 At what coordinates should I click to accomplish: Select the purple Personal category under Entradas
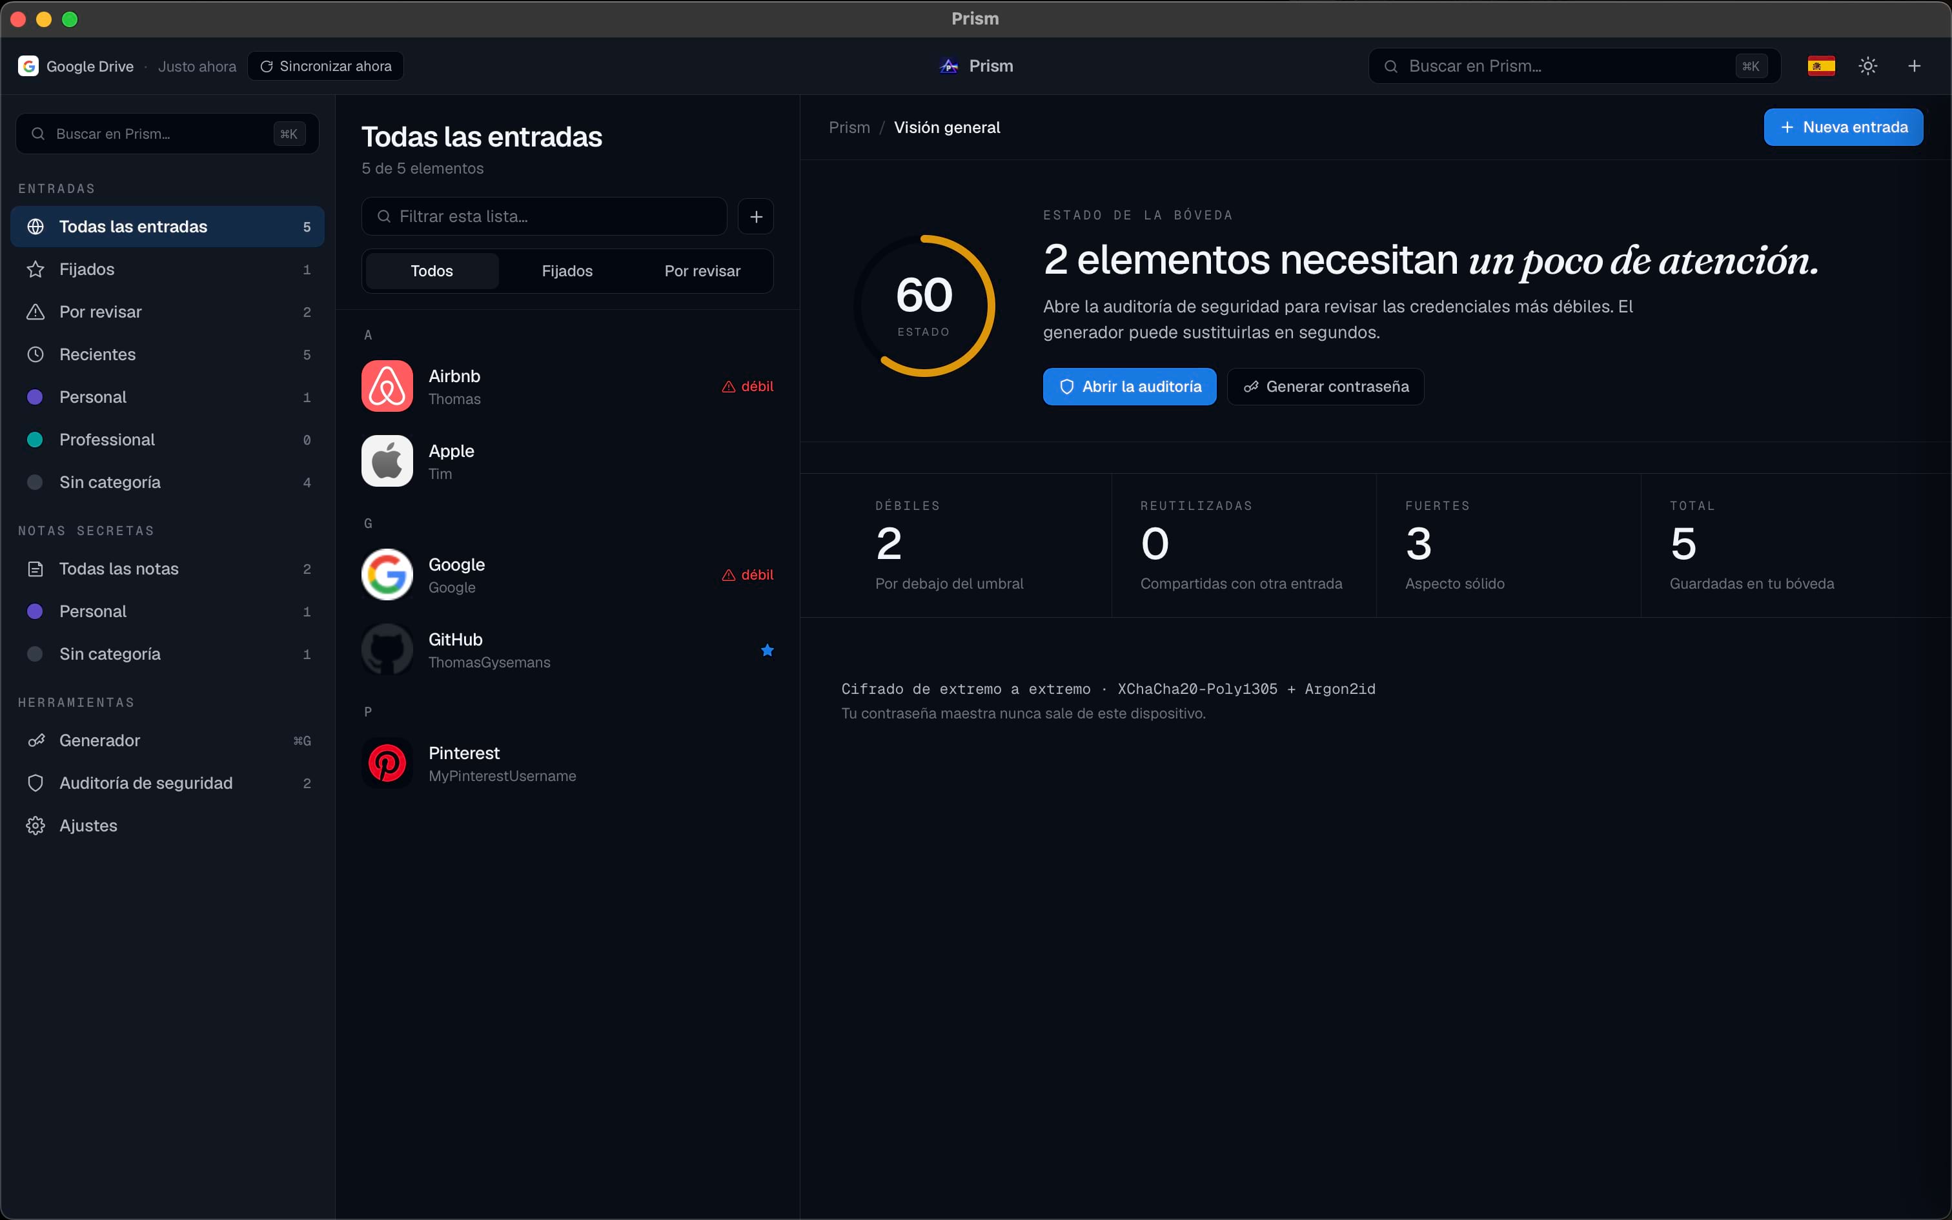167,397
